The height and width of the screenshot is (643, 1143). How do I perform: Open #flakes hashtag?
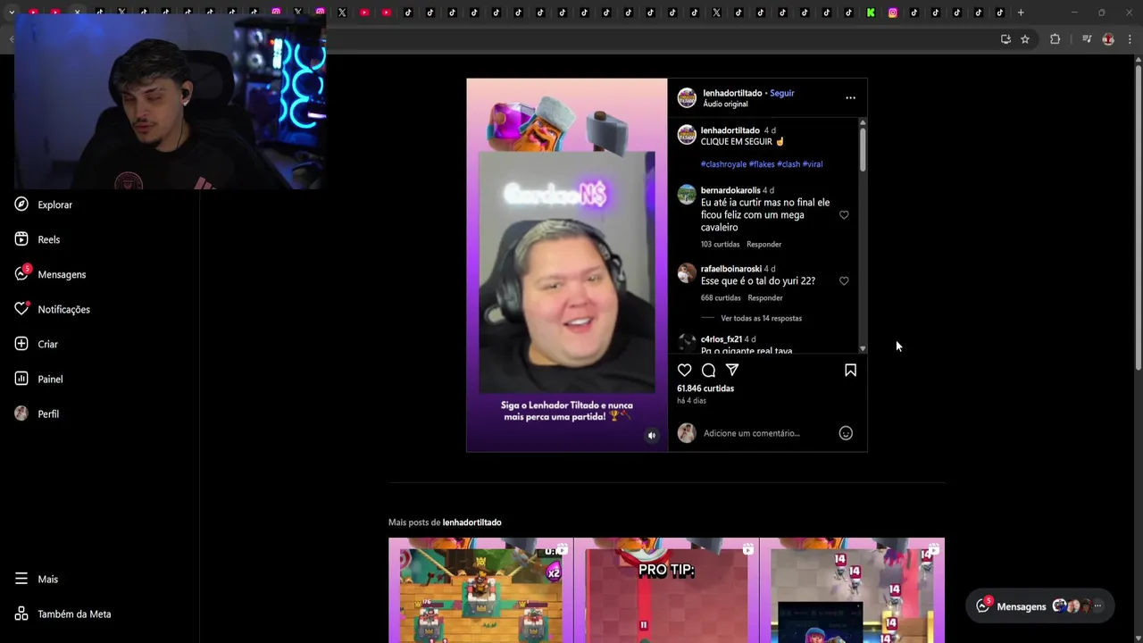coord(762,164)
